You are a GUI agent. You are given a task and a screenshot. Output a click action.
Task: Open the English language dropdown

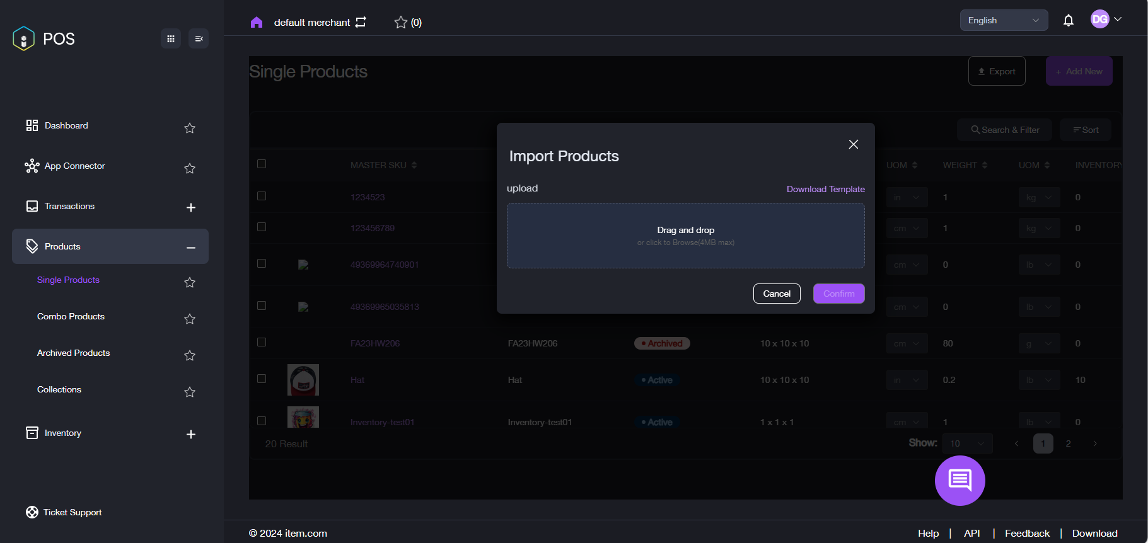click(x=1004, y=20)
